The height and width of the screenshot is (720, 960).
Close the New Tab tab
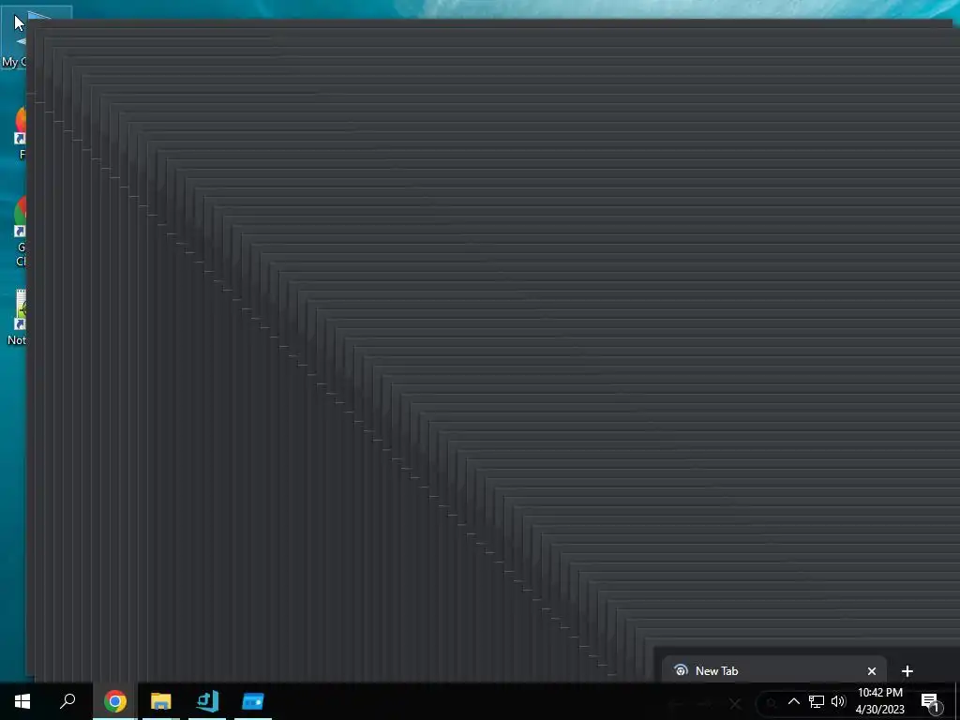(872, 671)
